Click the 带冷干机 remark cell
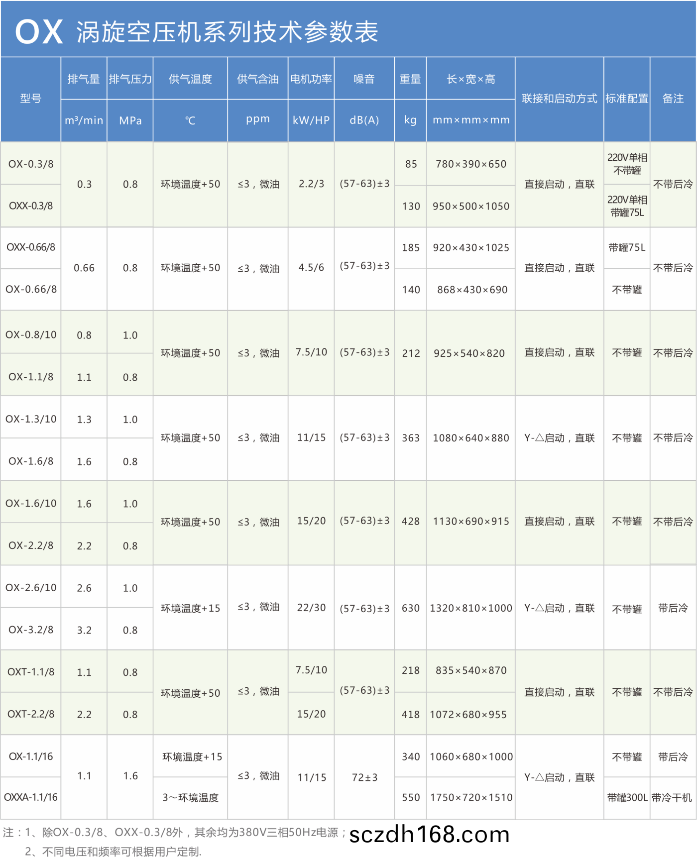Viewport: 697px width, 857px height. (x=672, y=798)
